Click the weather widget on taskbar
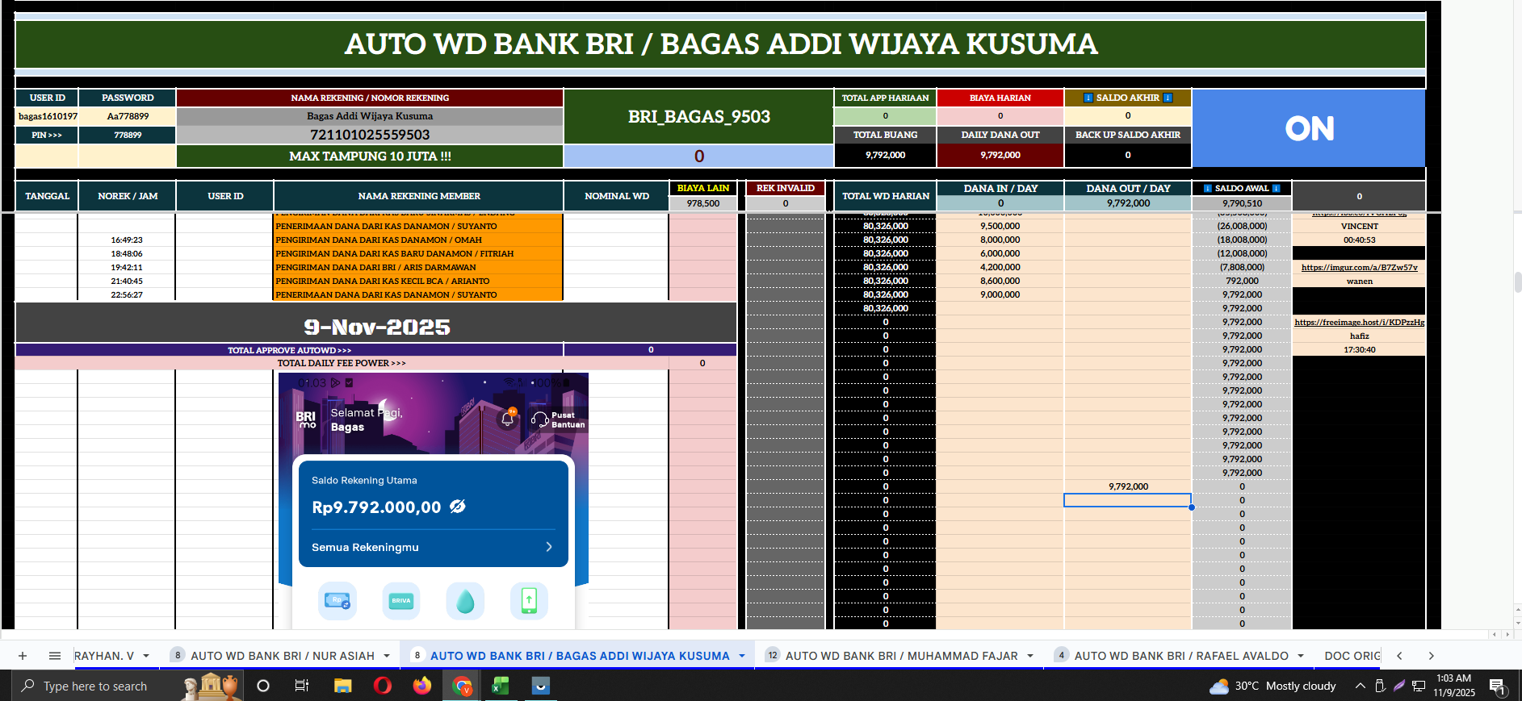Image resolution: width=1522 pixels, height=701 pixels. point(1273,686)
